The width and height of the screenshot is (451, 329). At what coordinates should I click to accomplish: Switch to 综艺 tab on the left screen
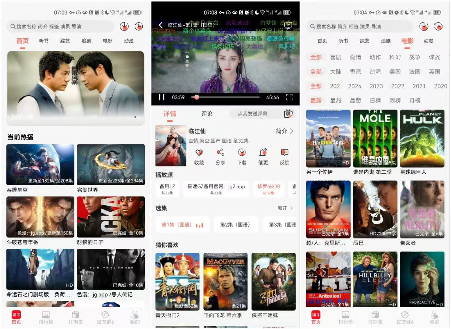(x=65, y=41)
